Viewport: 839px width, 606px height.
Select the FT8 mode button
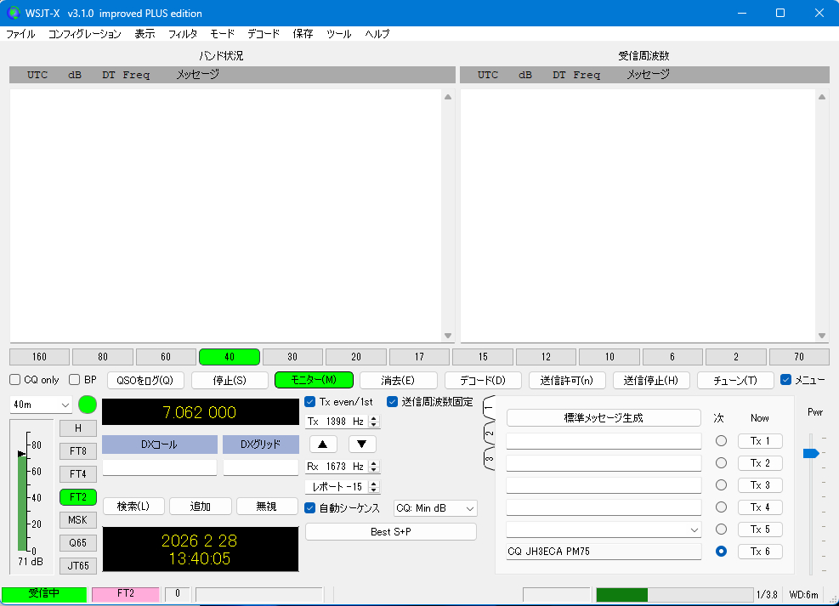(77, 451)
